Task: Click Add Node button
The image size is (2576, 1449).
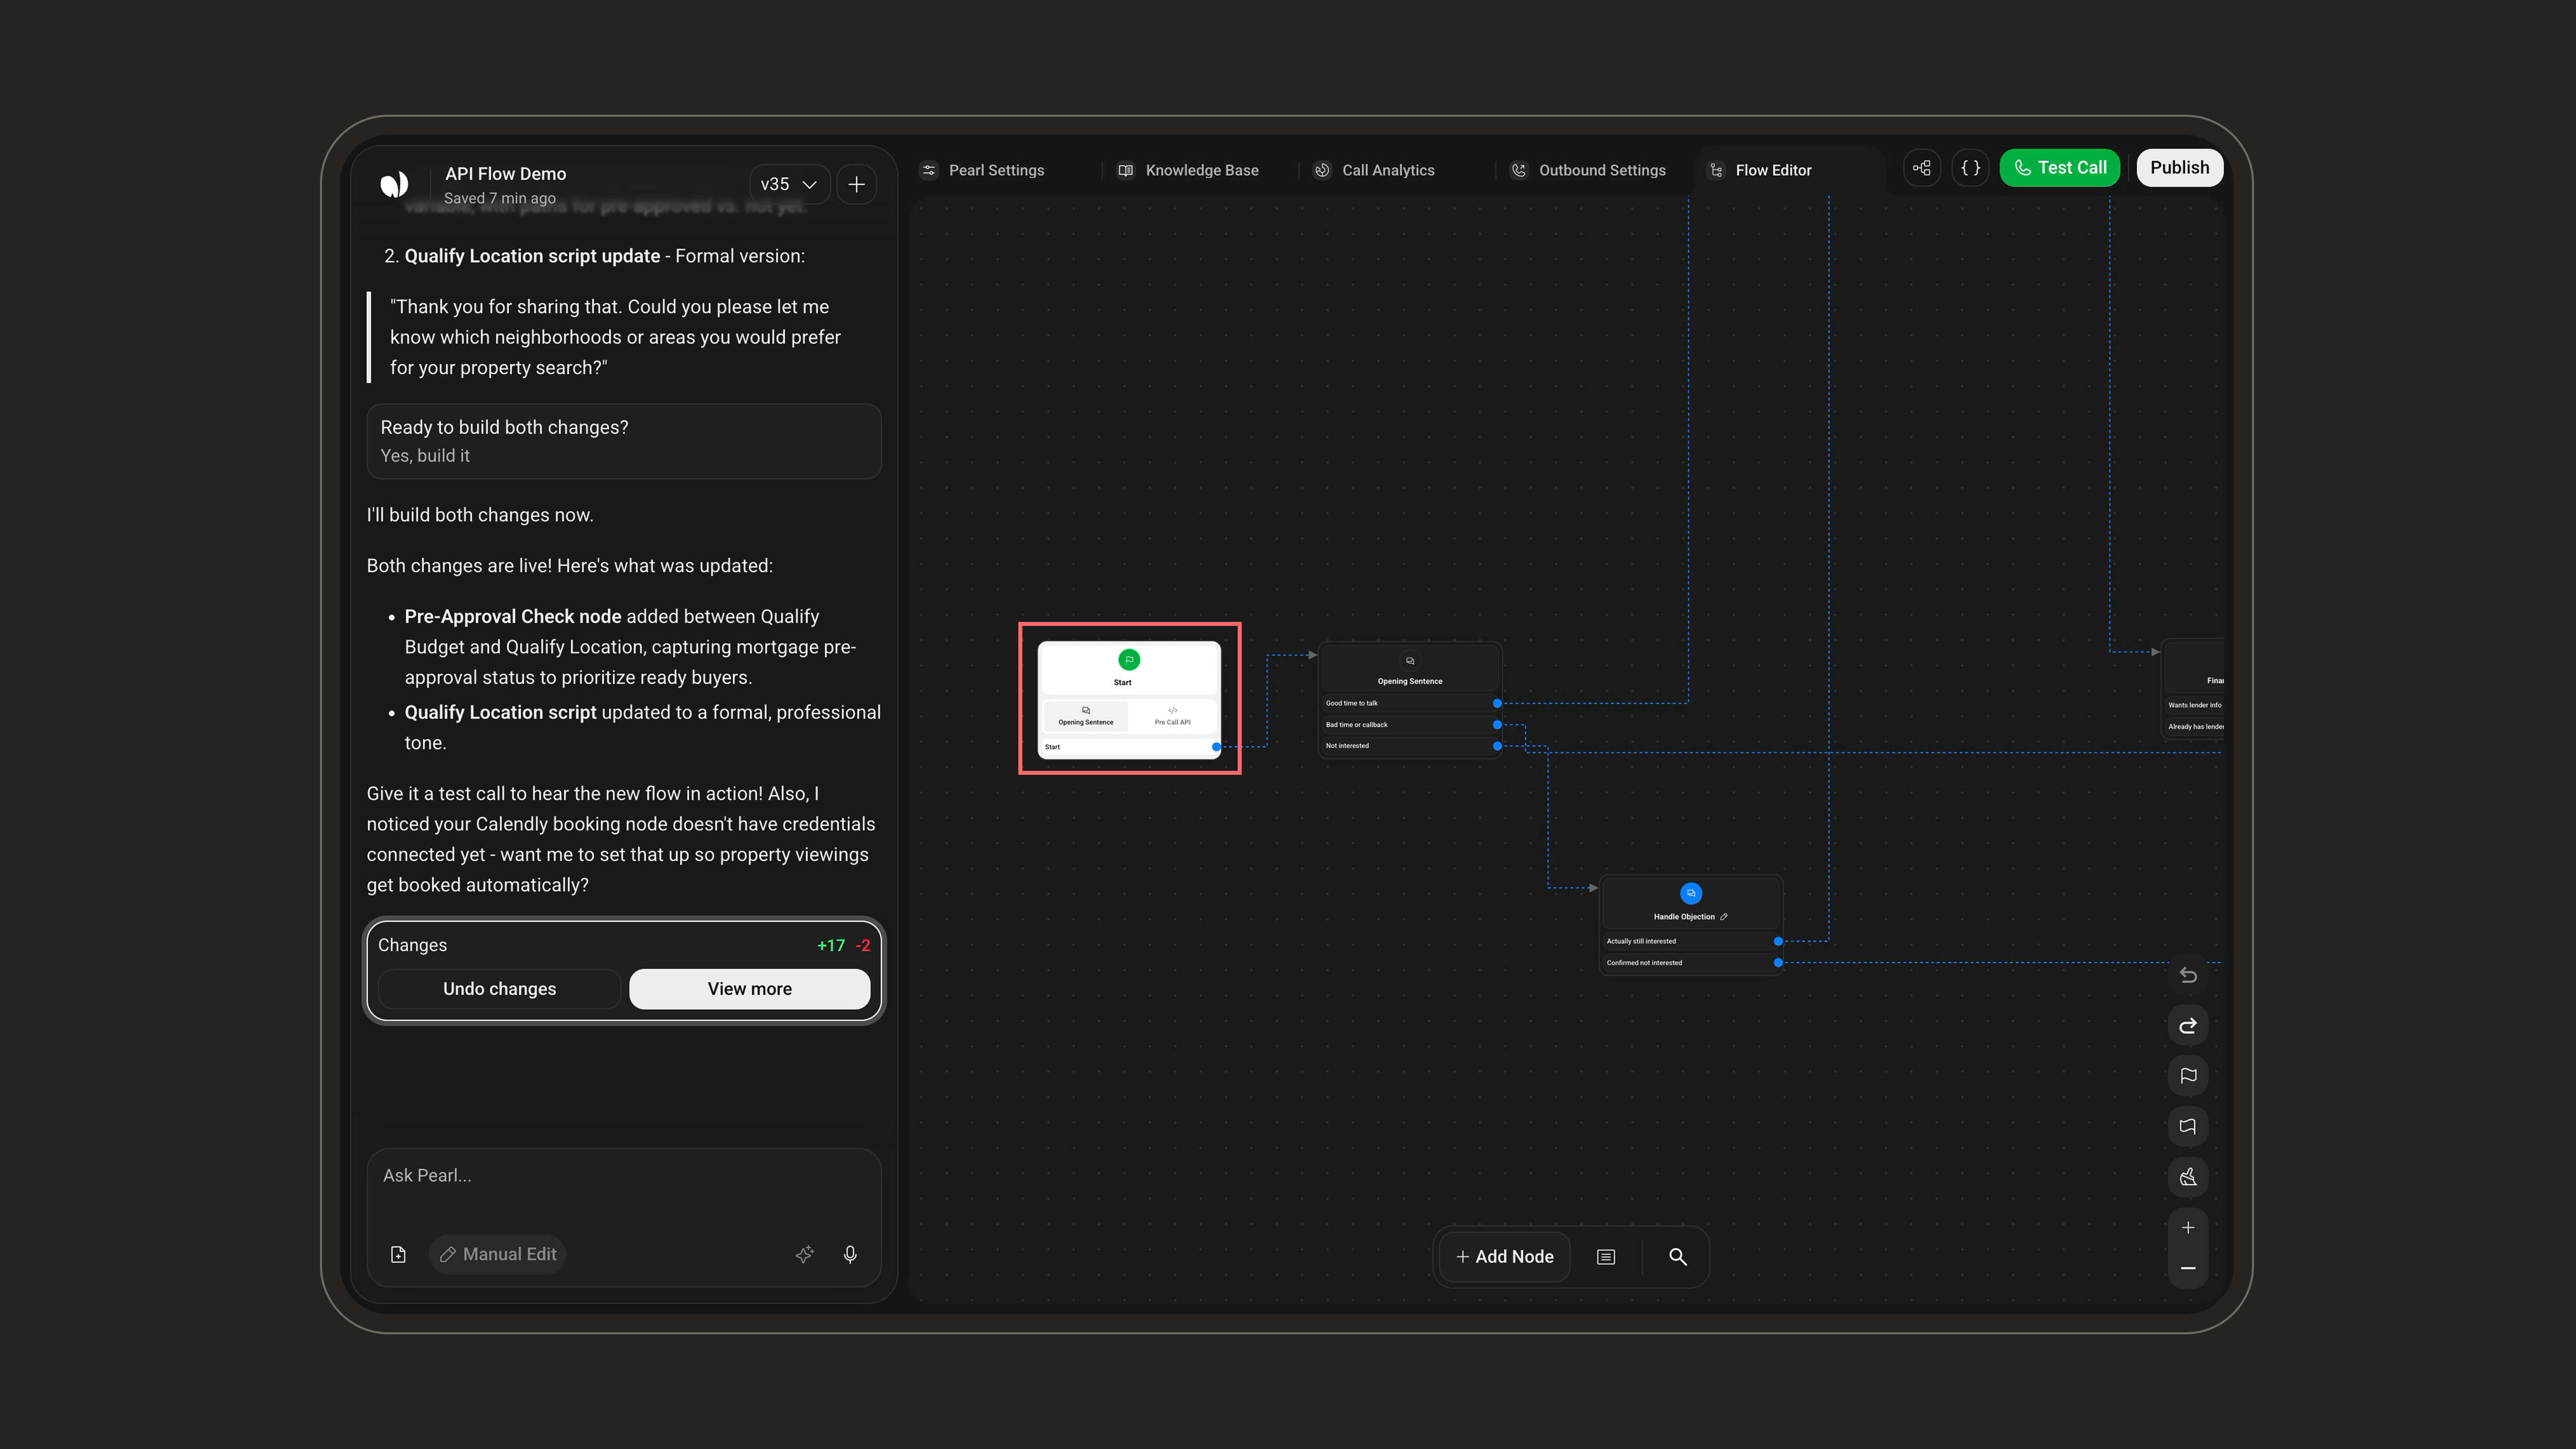Action: click(1504, 1257)
